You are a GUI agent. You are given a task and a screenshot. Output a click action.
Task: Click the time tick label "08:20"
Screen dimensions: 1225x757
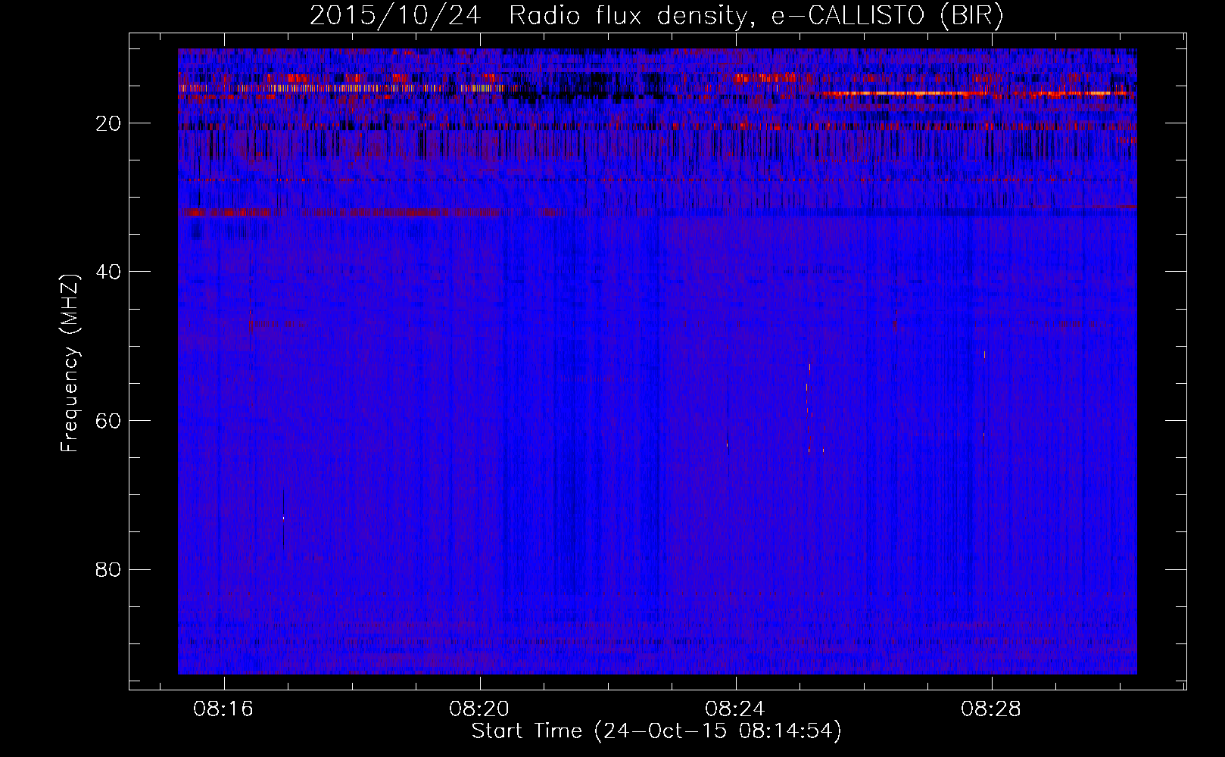click(x=479, y=709)
